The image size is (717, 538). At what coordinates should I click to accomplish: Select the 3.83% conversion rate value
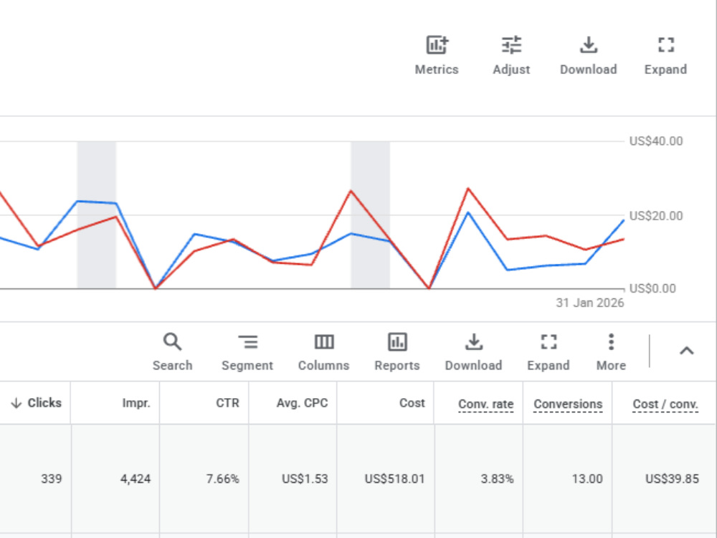point(497,479)
